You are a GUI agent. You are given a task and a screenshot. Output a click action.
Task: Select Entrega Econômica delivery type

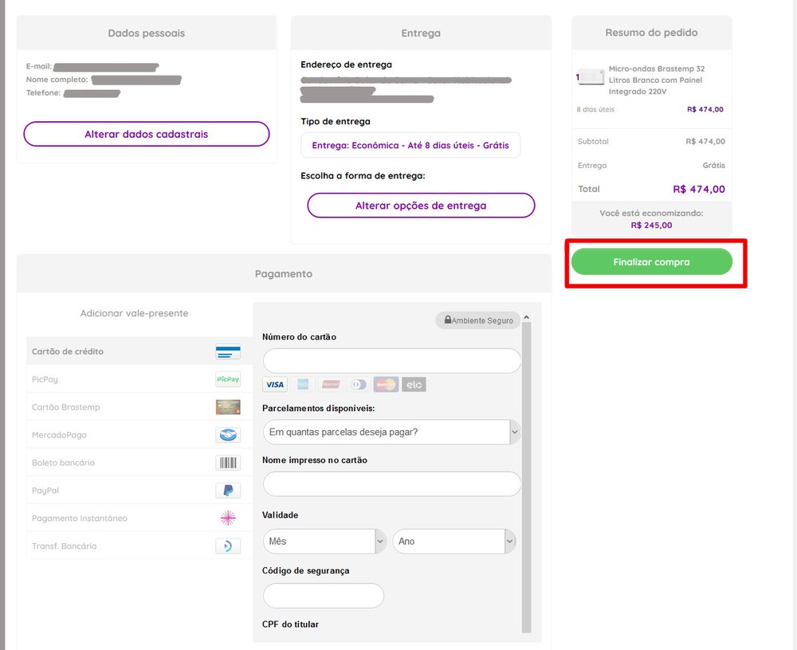pyautogui.click(x=410, y=145)
